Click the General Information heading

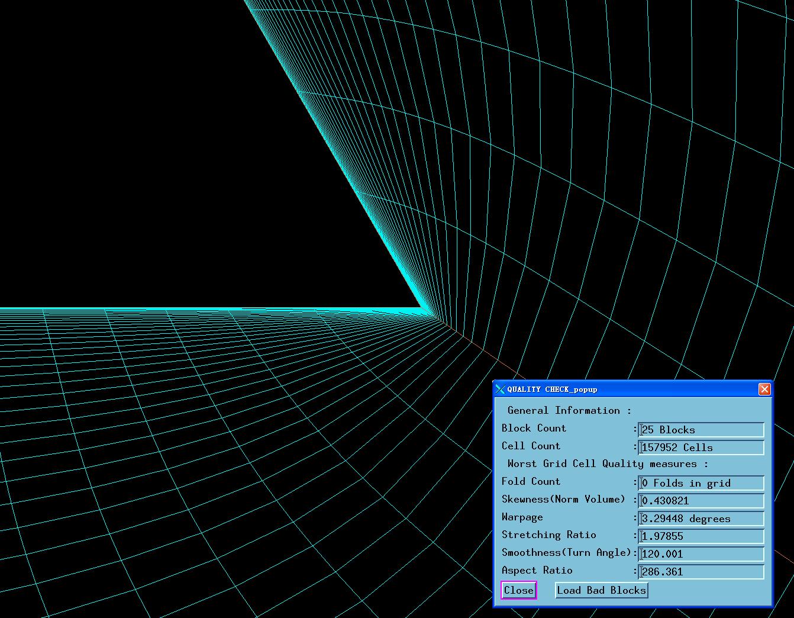pos(569,410)
